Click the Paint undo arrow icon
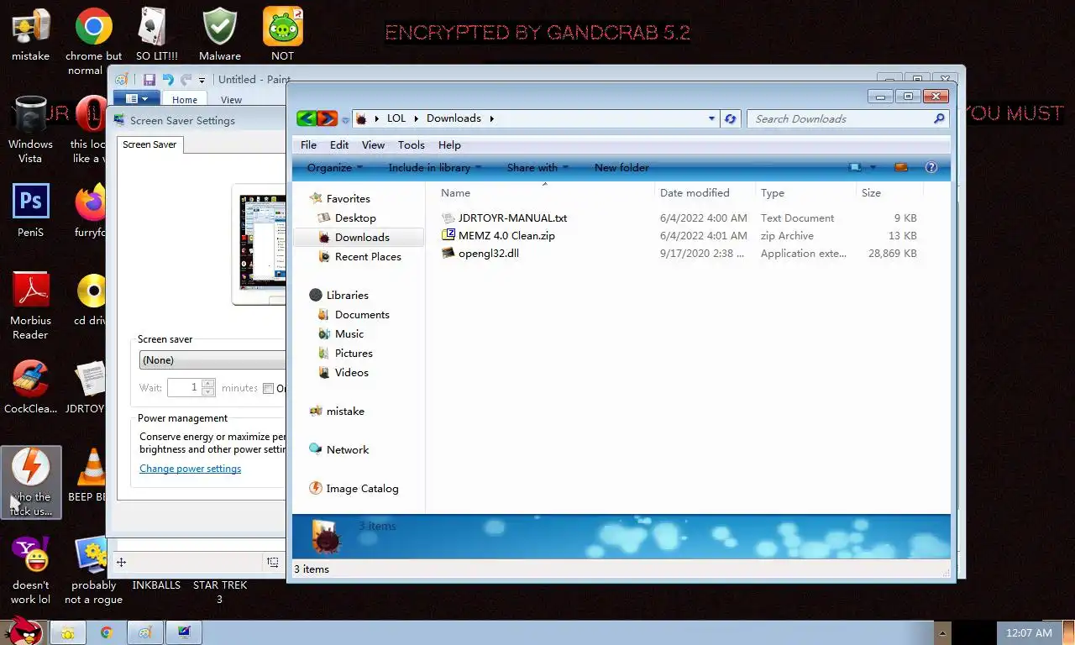Viewport: 1075px width, 645px height. (168, 80)
